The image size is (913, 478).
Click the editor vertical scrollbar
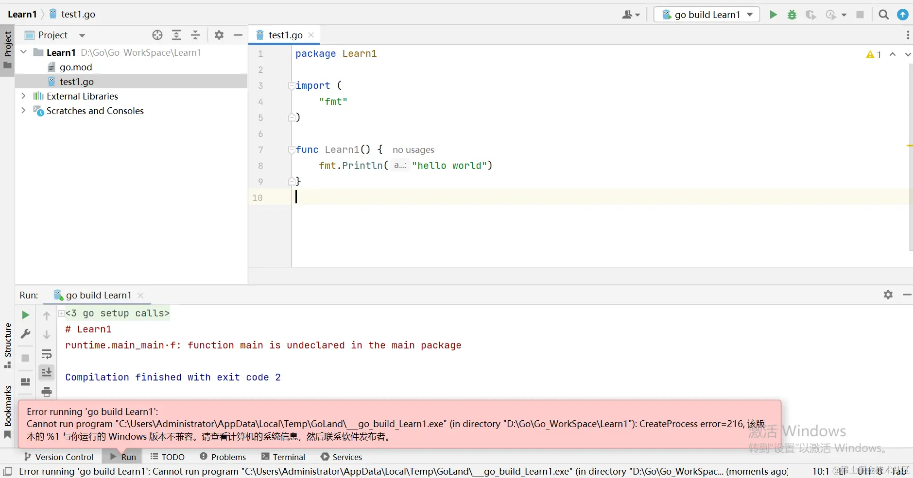tap(911, 157)
